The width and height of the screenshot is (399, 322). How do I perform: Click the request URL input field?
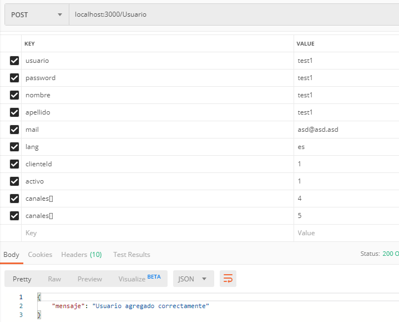233,14
